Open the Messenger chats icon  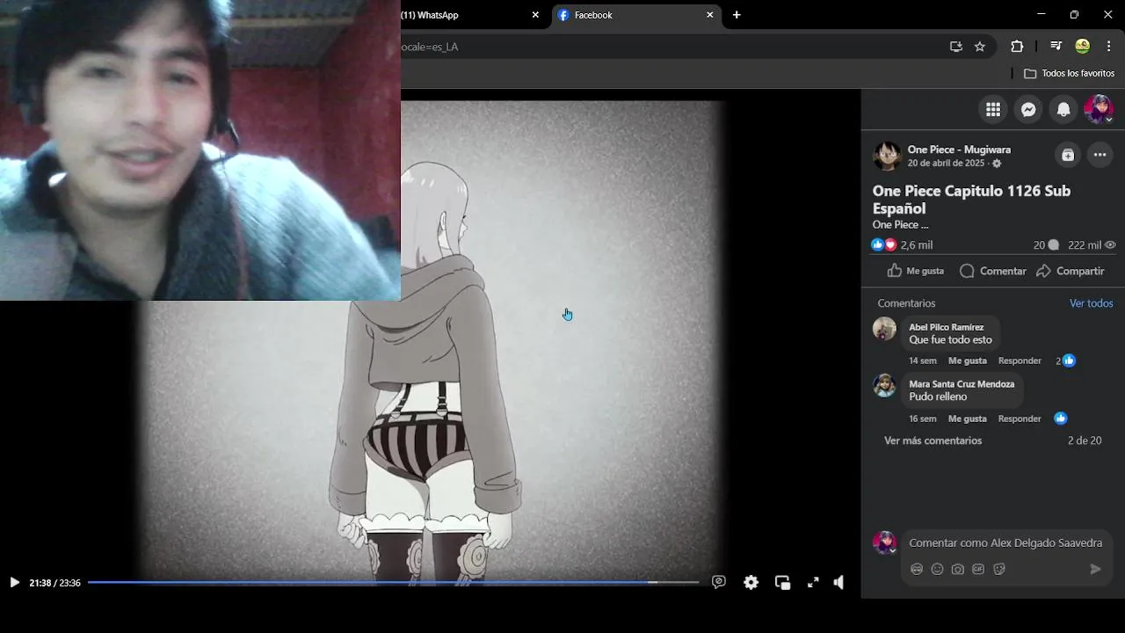(x=1028, y=110)
